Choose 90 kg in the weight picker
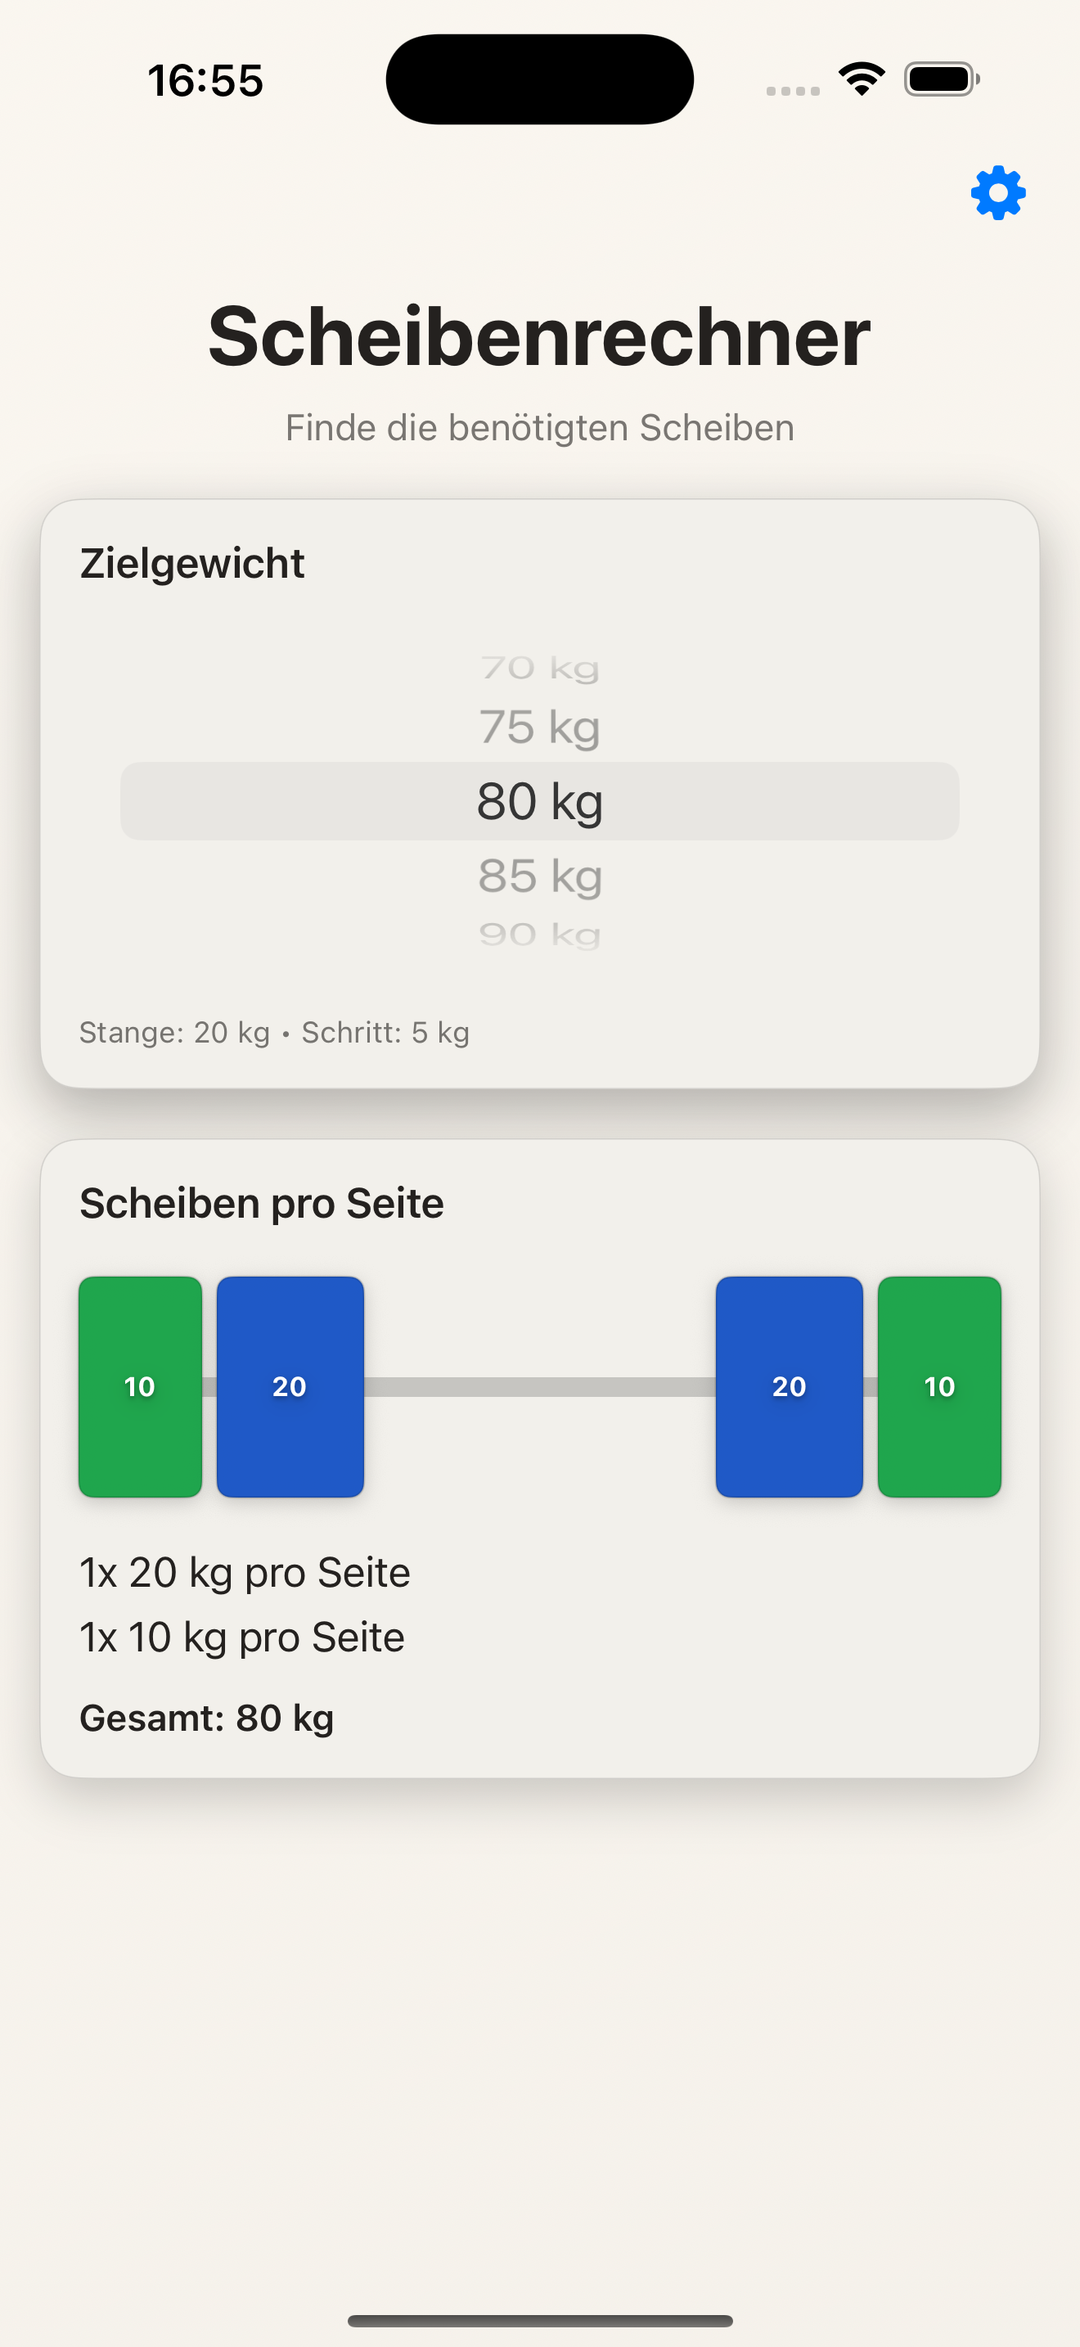The width and height of the screenshot is (1080, 2347). (539, 934)
